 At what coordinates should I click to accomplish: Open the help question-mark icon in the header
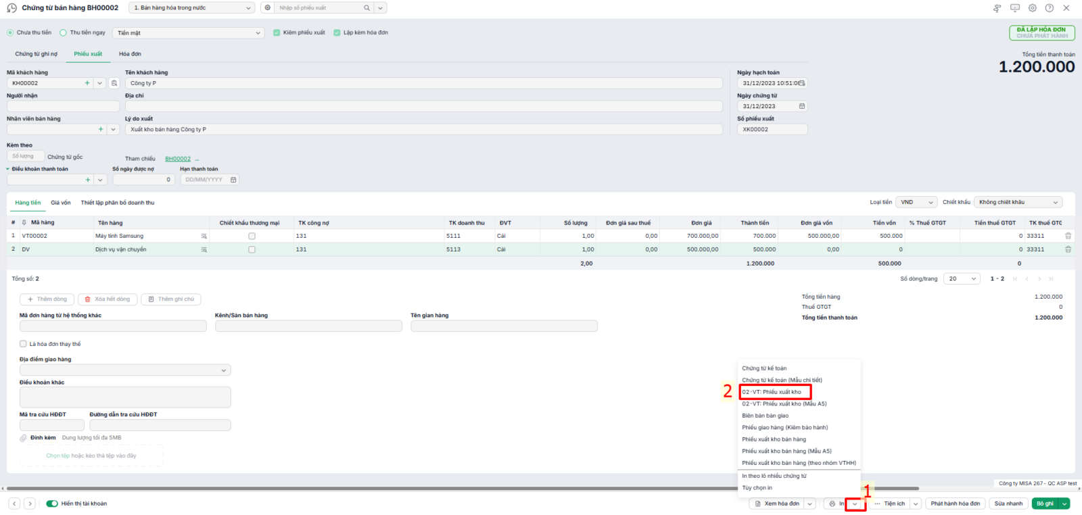[x=1050, y=8]
